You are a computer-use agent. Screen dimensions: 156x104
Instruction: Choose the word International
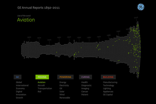[x=22, y=85]
